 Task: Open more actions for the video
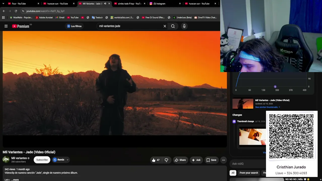pyautogui.click(x=223, y=160)
